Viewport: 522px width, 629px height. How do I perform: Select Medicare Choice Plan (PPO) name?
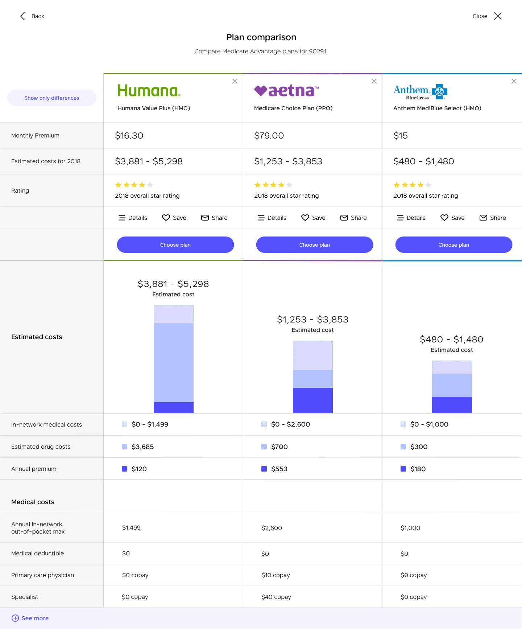(x=293, y=108)
